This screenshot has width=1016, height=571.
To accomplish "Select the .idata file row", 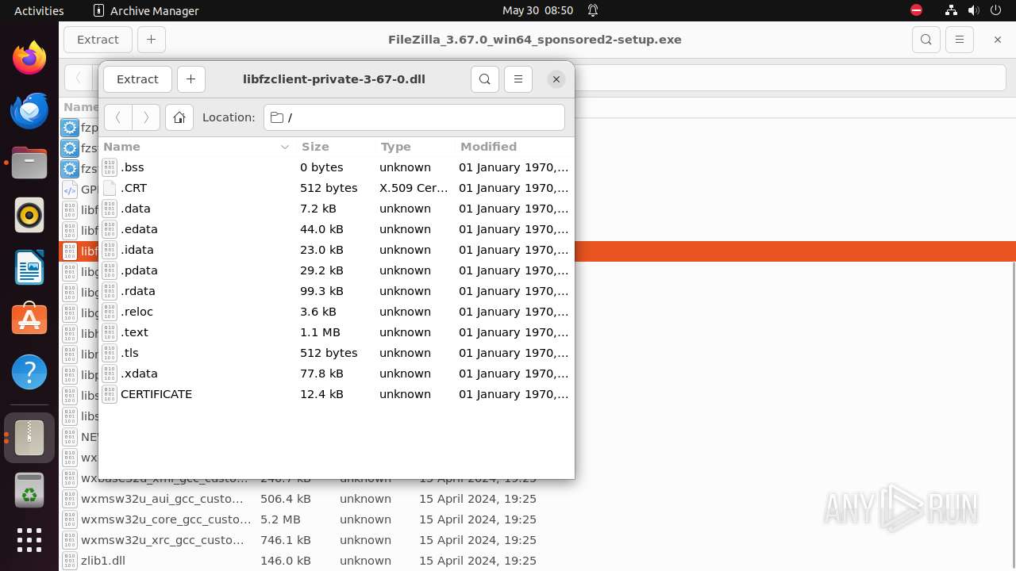I will (x=337, y=250).
